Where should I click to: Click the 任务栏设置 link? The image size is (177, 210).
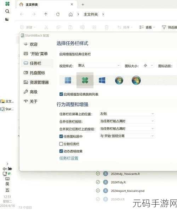pyautogui.click(x=69, y=158)
